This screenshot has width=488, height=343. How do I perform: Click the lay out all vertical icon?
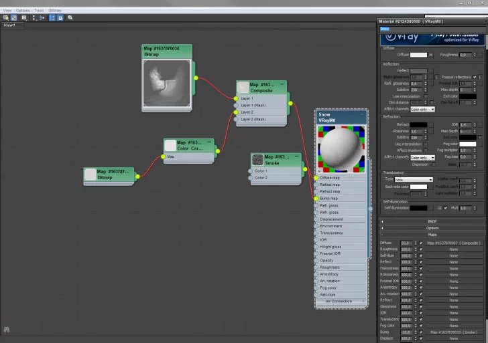34,17
